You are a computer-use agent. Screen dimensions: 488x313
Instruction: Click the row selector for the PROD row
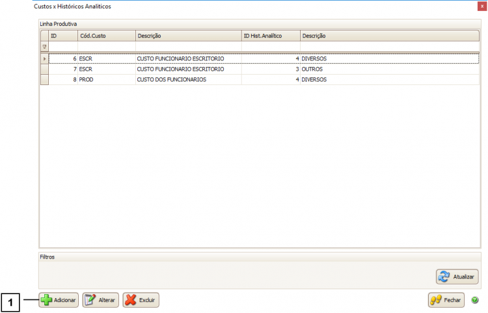tap(44, 79)
